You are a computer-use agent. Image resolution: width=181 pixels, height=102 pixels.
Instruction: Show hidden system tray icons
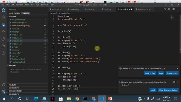144,99
